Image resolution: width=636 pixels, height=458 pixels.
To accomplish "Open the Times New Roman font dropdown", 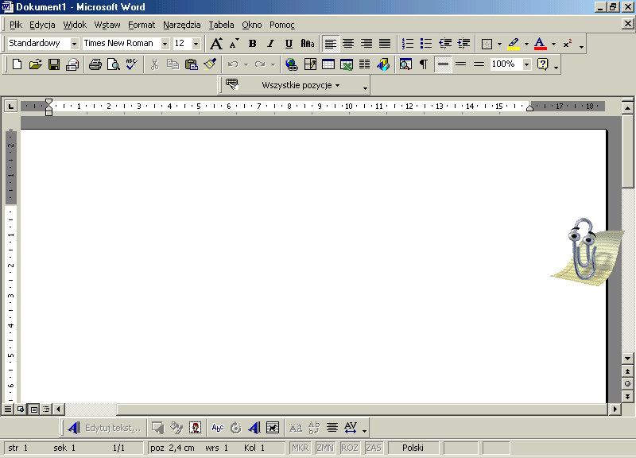I will click(165, 44).
